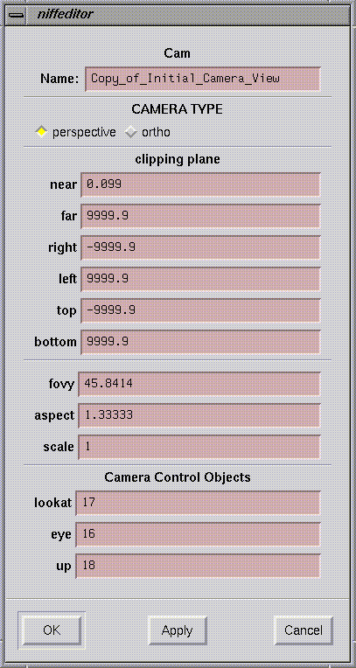Edit the aspect ratio field
Viewport: 356px width, 668px height.
(199, 415)
